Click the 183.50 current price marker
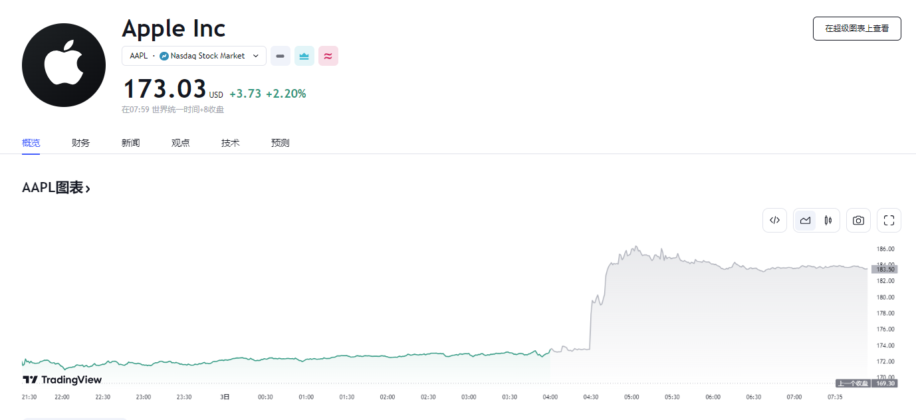Viewport: 916px width, 420px height. [884, 269]
